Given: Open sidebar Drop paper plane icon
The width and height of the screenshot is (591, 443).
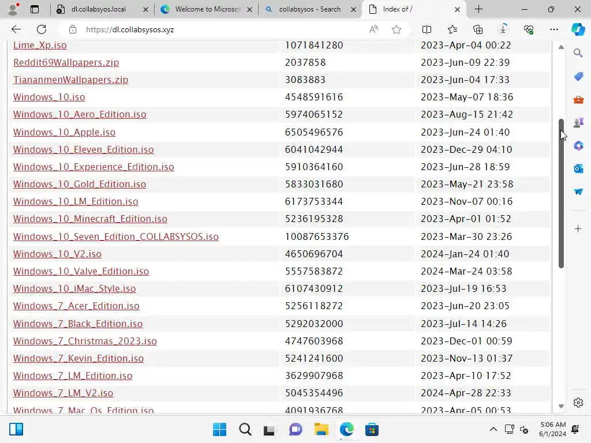Looking at the screenshot, I should [578, 192].
